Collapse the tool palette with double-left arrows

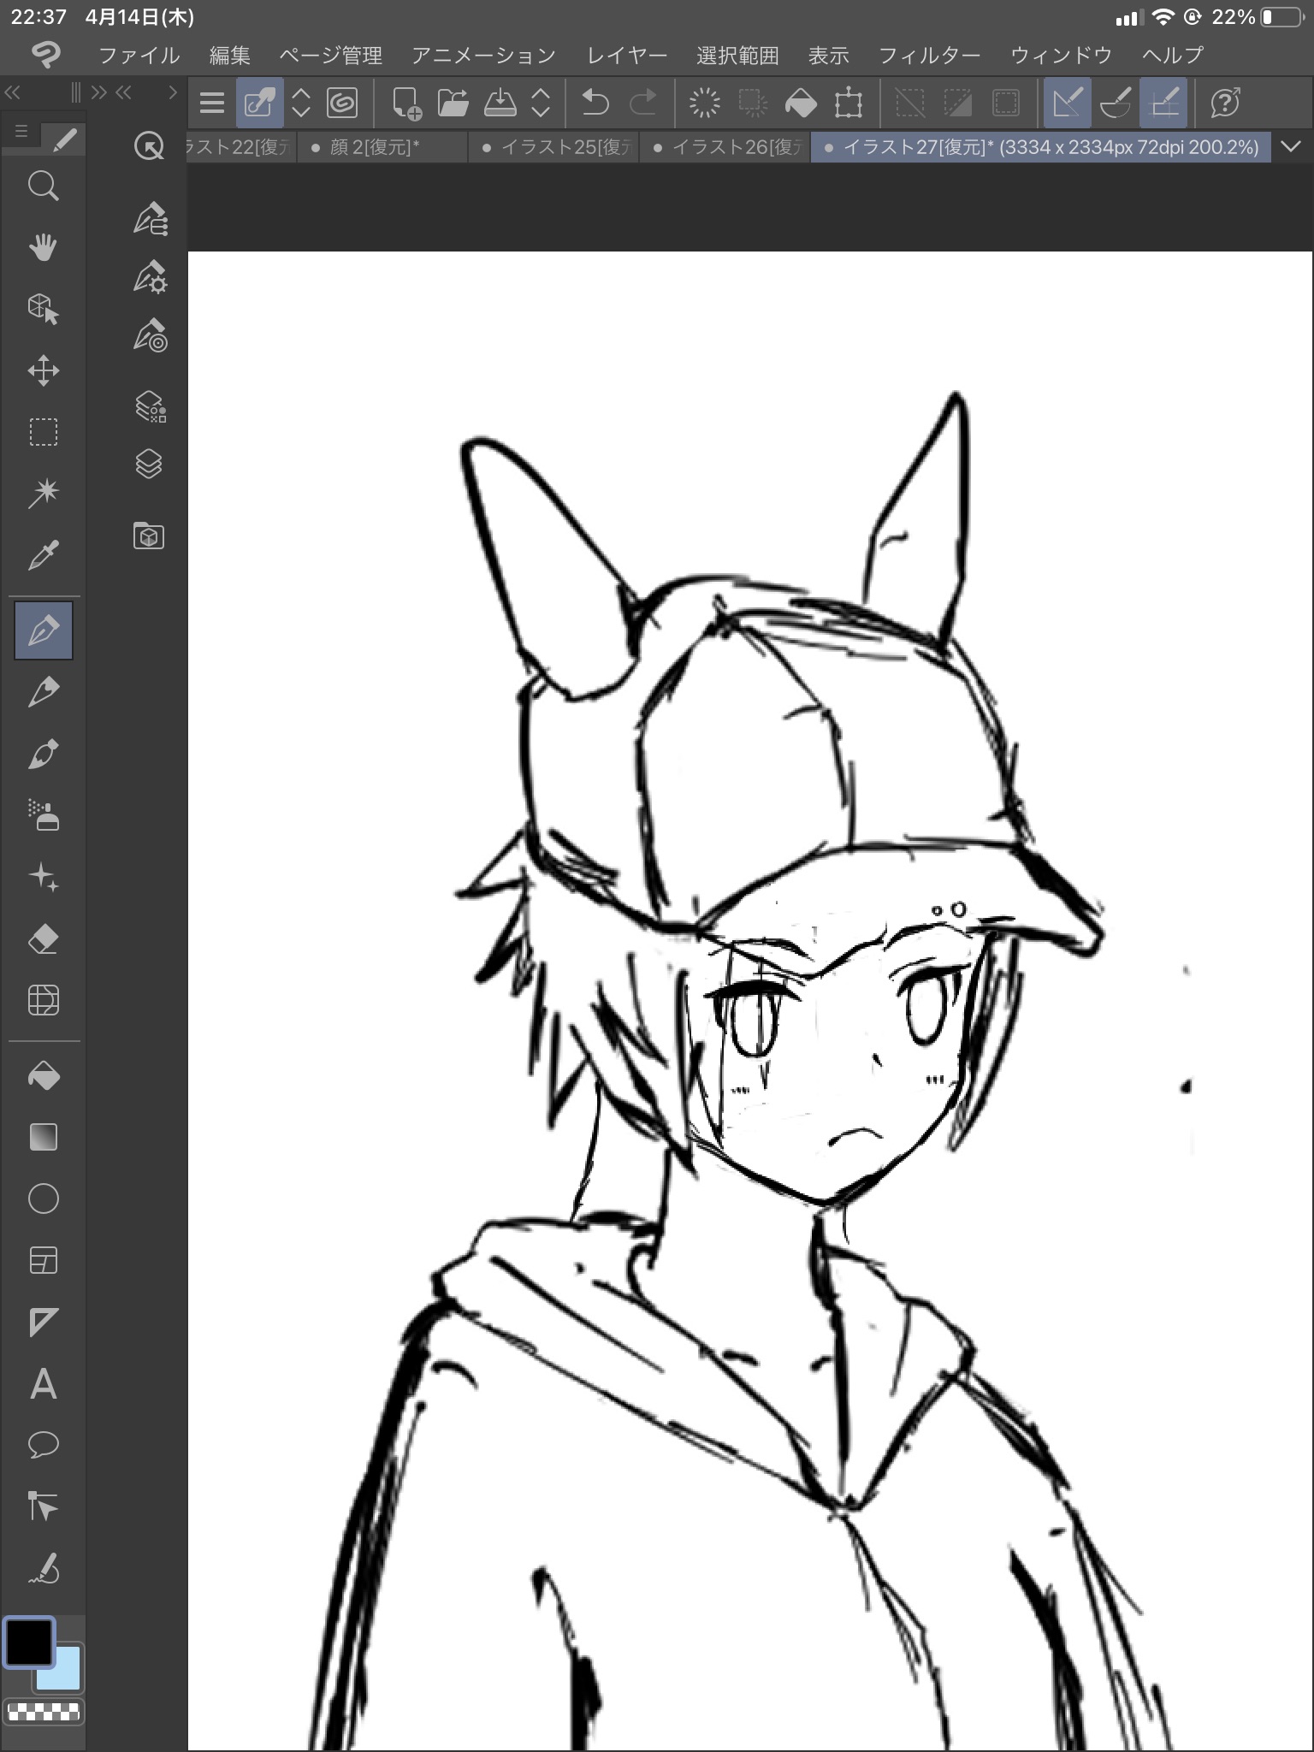point(13,92)
